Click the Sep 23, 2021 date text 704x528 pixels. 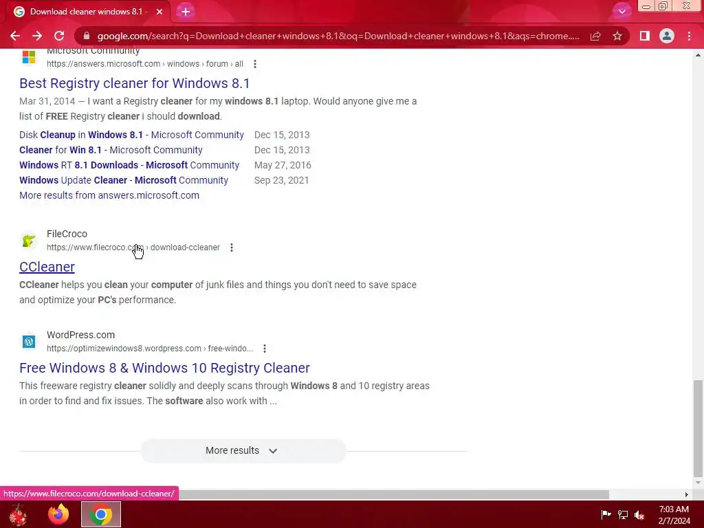(281, 180)
